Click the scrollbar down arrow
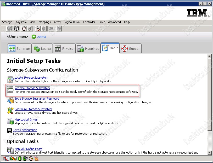Viewport: 213px width, 163px height. (209, 153)
